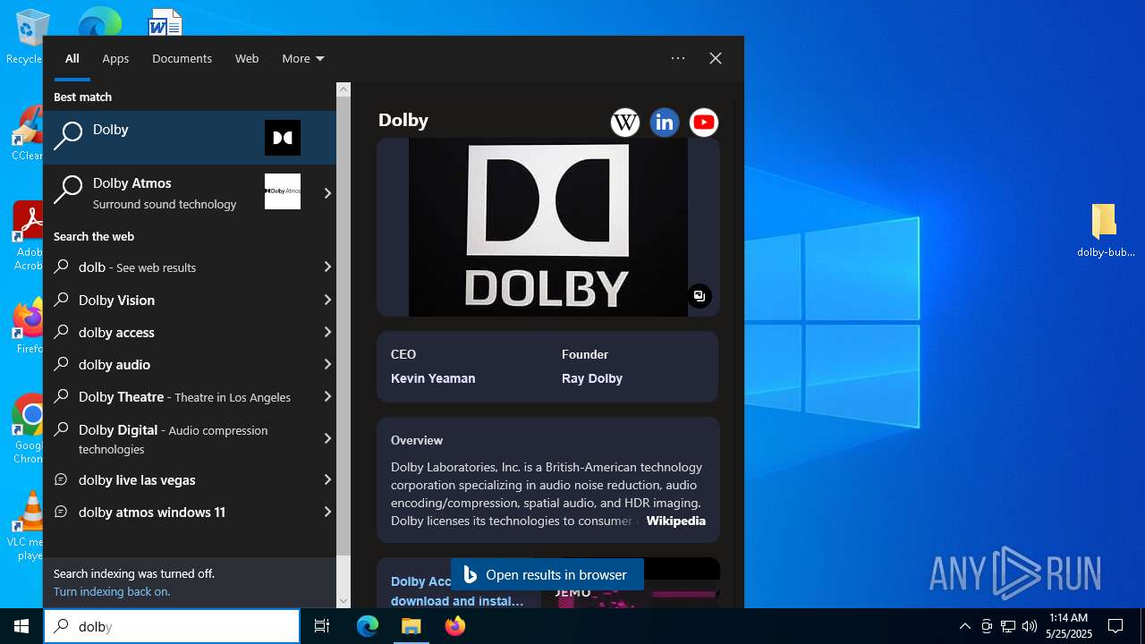
Task: Select the dolby-bub folder on desktop
Action: click(1106, 231)
